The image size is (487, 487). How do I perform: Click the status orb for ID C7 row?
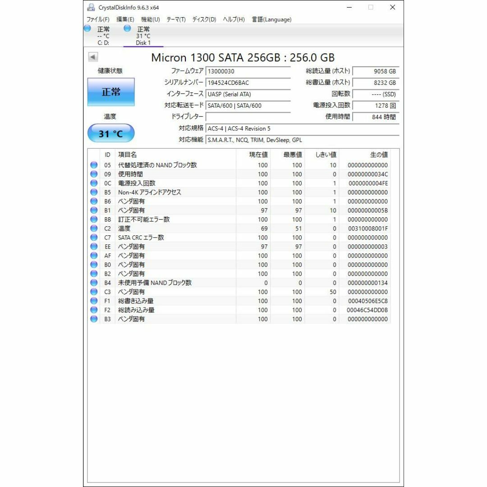pyautogui.click(x=94, y=237)
